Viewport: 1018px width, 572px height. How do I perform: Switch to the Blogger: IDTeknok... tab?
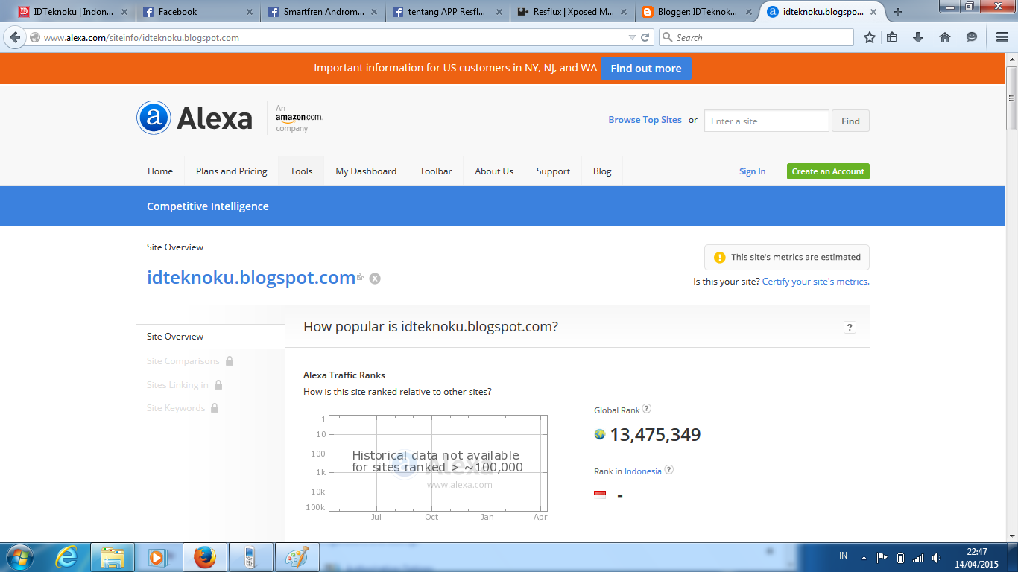697,12
